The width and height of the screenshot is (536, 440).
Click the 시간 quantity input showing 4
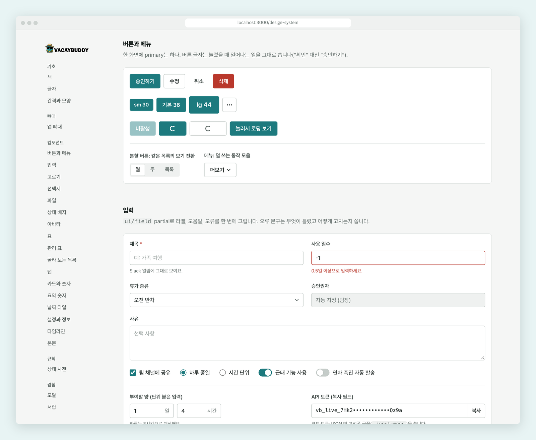point(199,411)
